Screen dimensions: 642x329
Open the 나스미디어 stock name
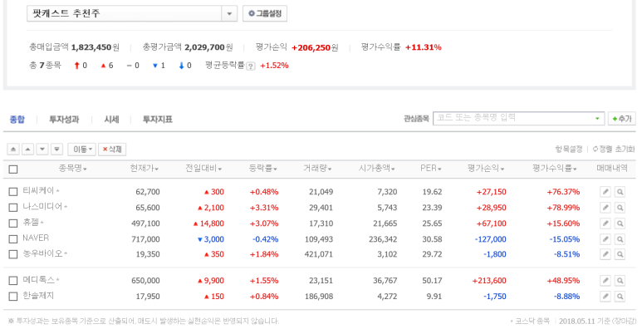coord(42,207)
